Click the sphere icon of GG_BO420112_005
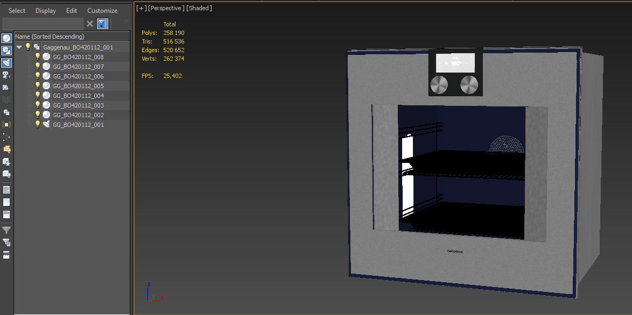The height and width of the screenshot is (315, 632). [46, 85]
